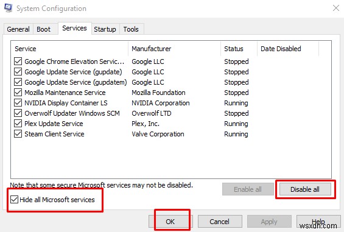Select the Services tab
Screen dimensions: 344x232
tap(75, 28)
